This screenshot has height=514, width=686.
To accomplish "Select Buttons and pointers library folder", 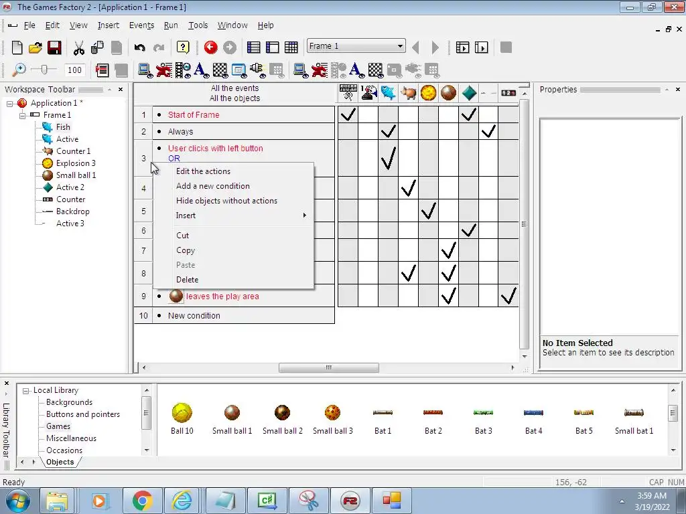I will click(82, 414).
